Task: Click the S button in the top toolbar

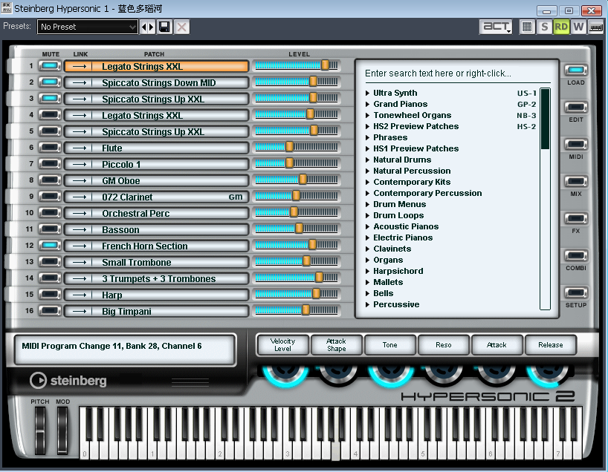Action: click(545, 27)
